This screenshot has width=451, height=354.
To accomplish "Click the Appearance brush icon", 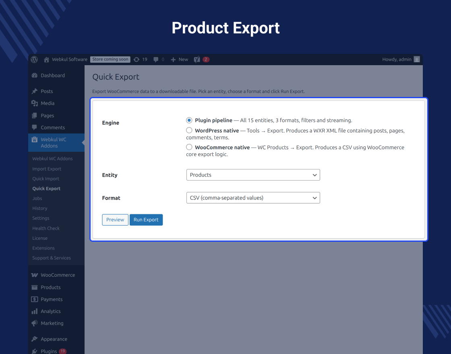I will click(35, 339).
